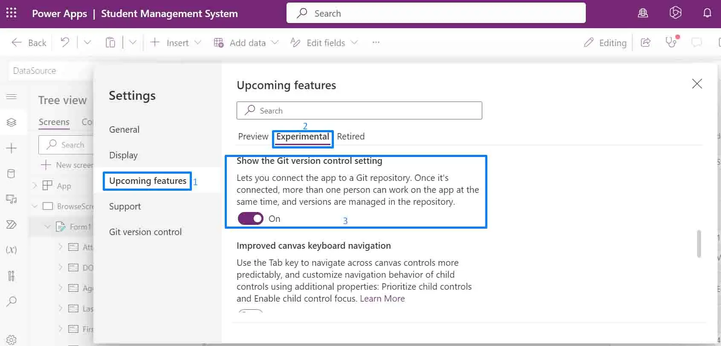The height and width of the screenshot is (346, 721).
Task: Open Git version control settings section
Action: pos(145,232)
